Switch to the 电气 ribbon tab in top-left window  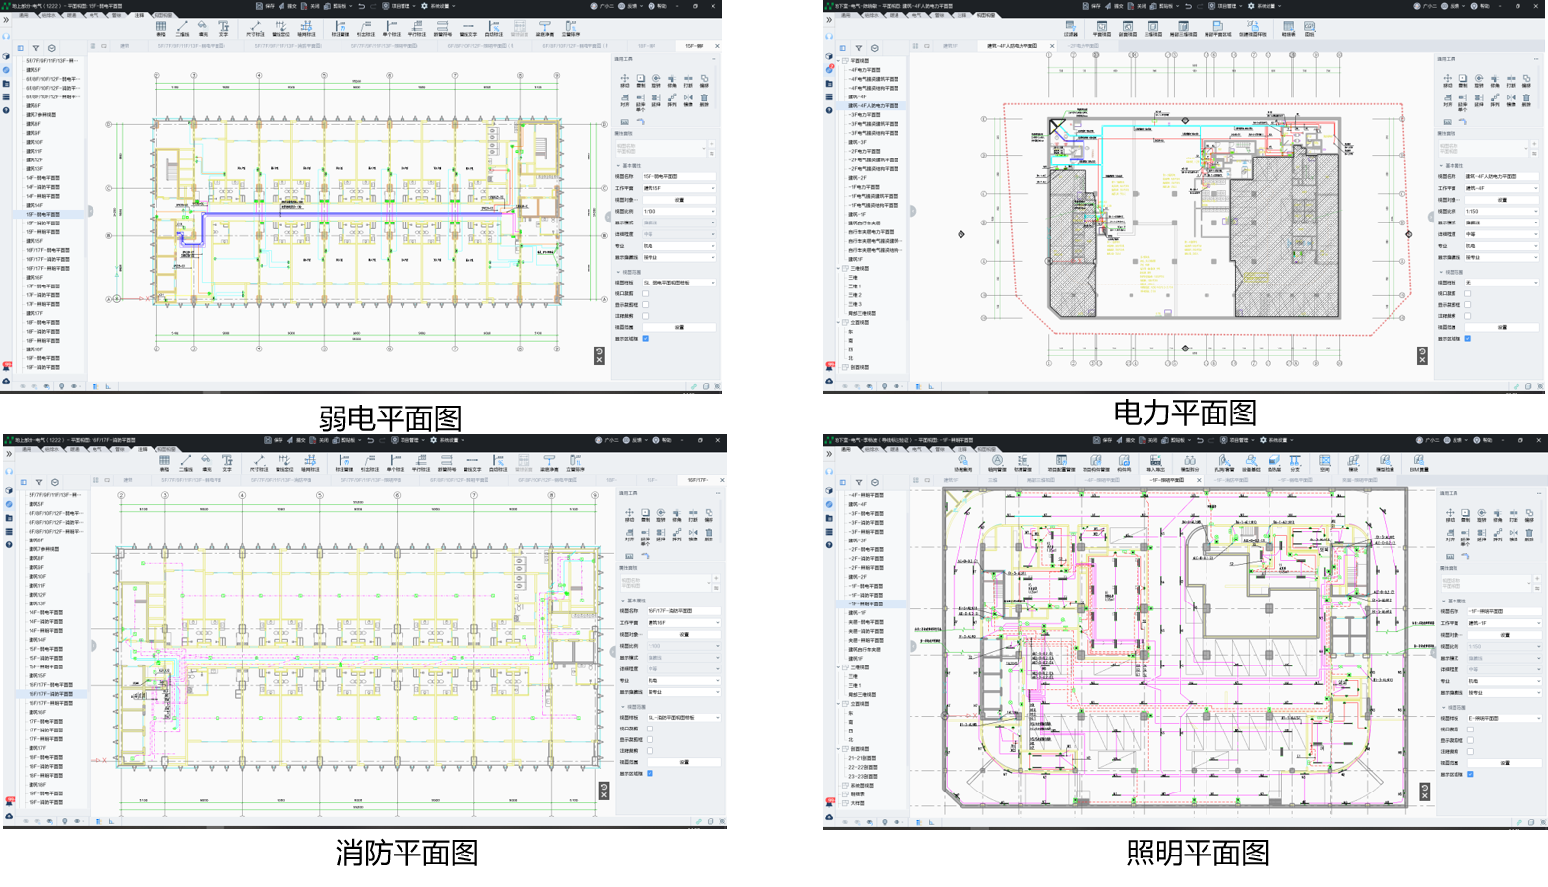[x=93, y=15]
